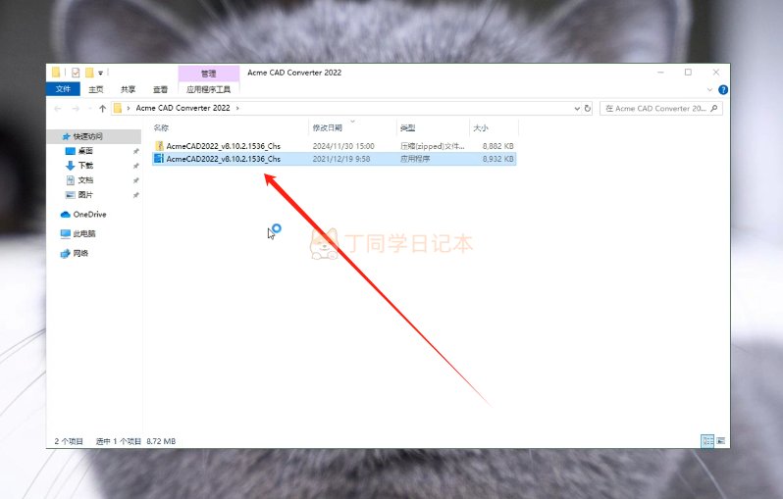The width and height of the screenshot is (783, 499).
Task: Click the 8,932 KB size cell
Action: tap(497, 159)
